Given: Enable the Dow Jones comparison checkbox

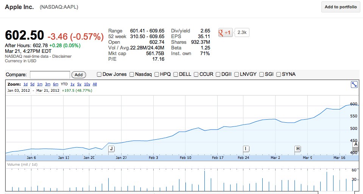Looking at the screenshot, I should pos(99,74).
